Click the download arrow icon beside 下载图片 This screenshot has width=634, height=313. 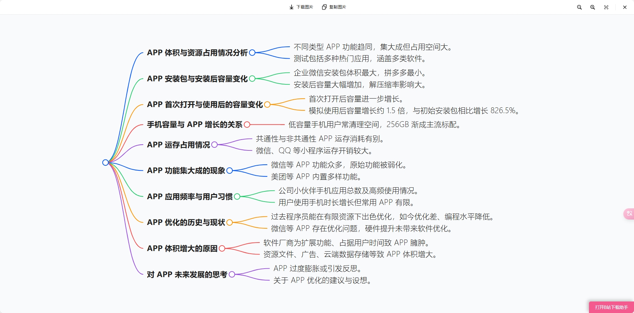[x=291, y=7]
